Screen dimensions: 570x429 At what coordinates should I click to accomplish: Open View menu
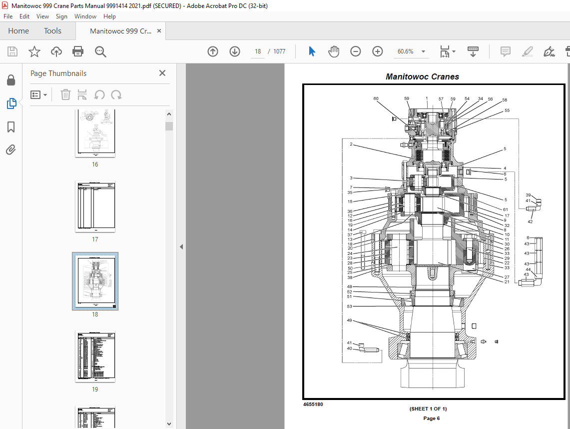(42, 16)
